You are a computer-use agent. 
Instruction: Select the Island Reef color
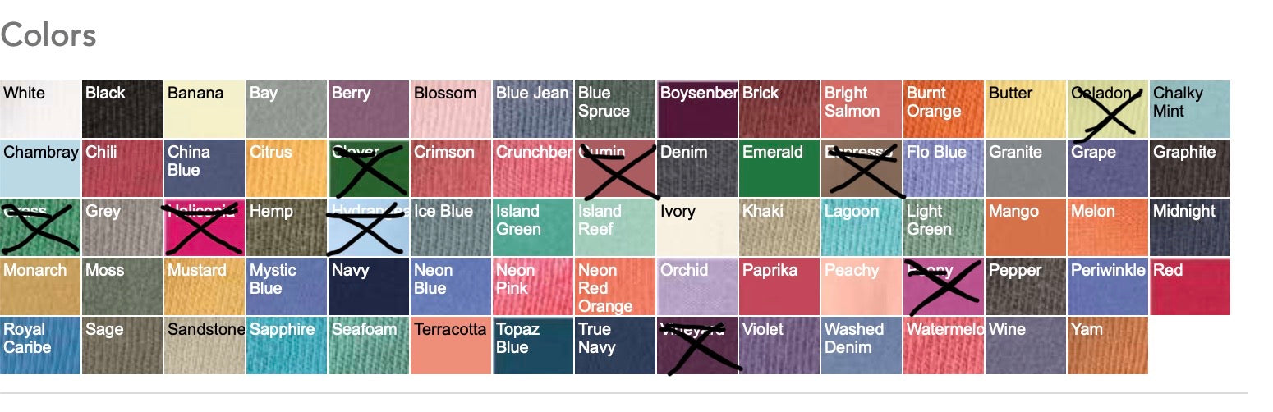tap(615, 227)
